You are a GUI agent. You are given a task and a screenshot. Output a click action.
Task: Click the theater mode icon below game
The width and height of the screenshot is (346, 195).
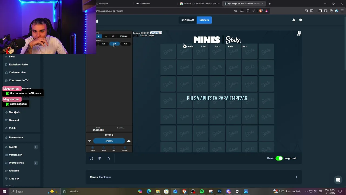tap(100, 158)
